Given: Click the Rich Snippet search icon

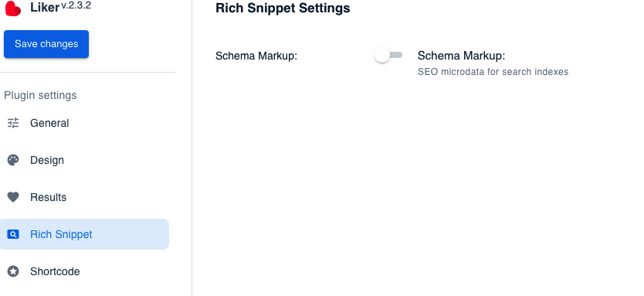Looking at the screenshot, I should point(13,234).
